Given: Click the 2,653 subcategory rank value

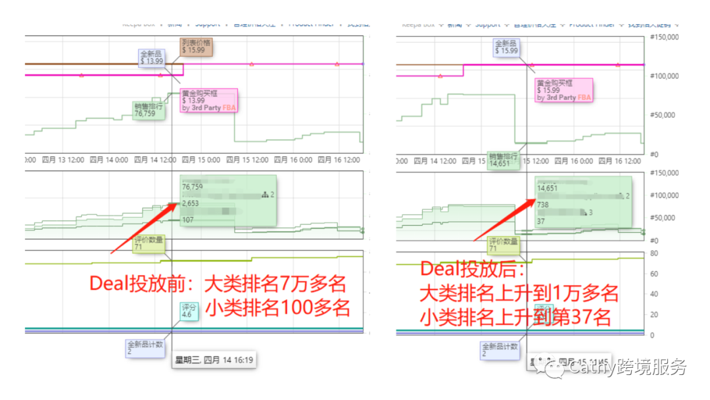Looking at the screenshot, I should click(191, 203).
